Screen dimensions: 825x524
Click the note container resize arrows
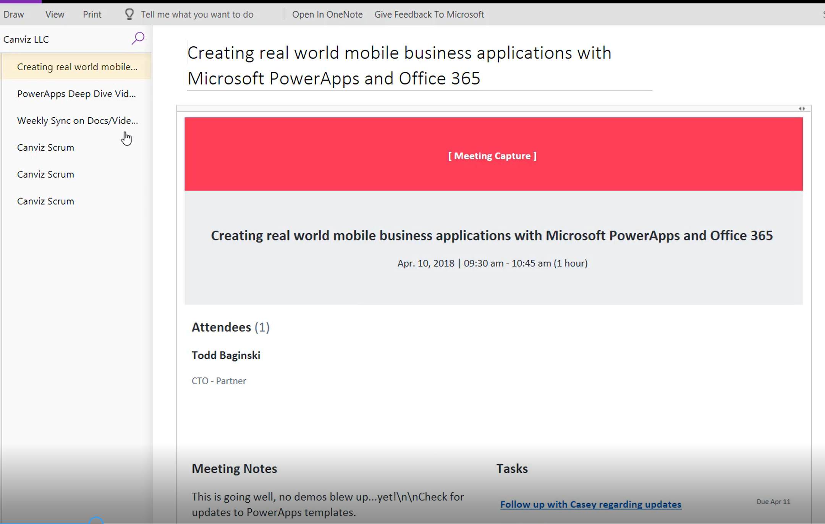(802, 109)
